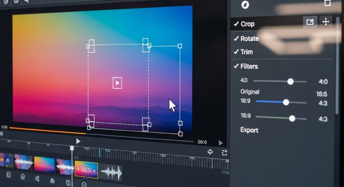The height and width of the screenshot is (187, 344).
Task: Click the magnifier search icon in top toolbar
Action: (26, 2)
